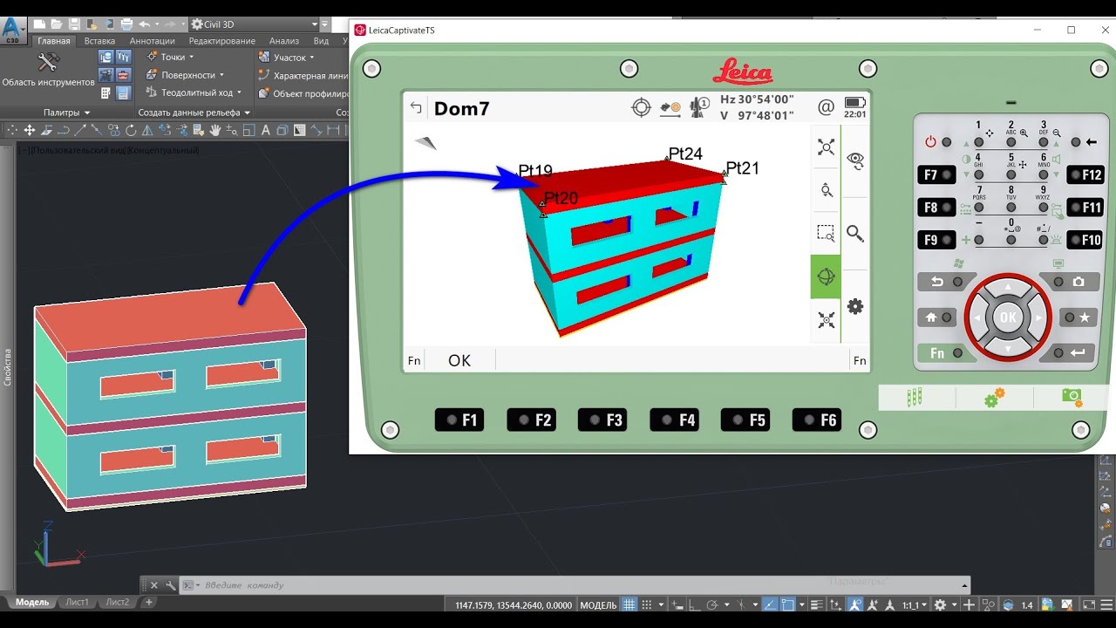Click the OK softkey on Leica screen

(x=459, y=360)
